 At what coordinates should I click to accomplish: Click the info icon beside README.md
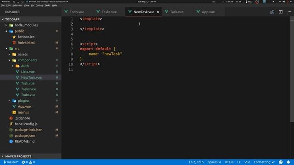(11, 141)
